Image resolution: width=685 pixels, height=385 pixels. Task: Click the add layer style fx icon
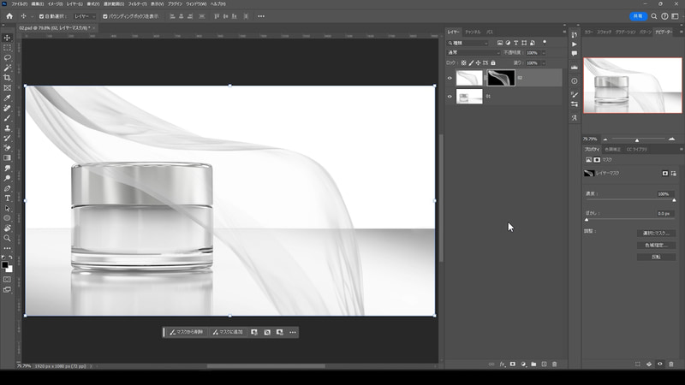point(501,364)
